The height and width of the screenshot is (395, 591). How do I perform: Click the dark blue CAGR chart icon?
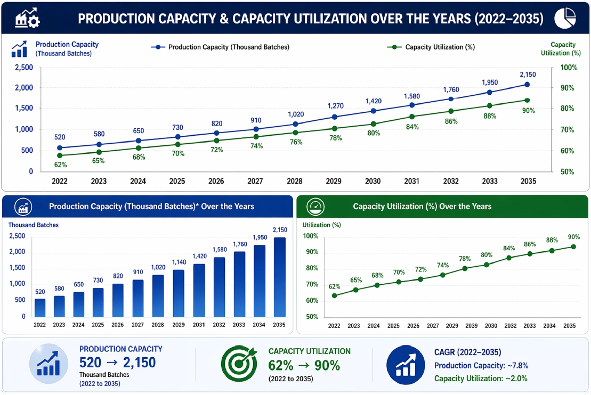click(406, 365)
